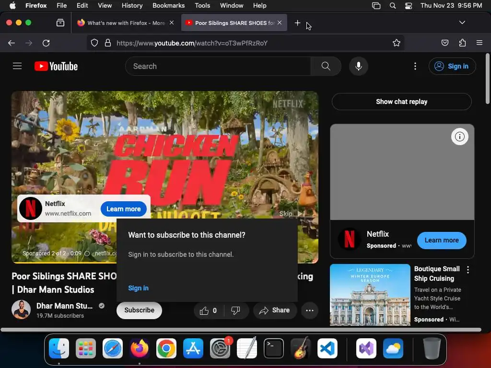Open the View menu
Screen dimensions: 491x368
point(105,5)
